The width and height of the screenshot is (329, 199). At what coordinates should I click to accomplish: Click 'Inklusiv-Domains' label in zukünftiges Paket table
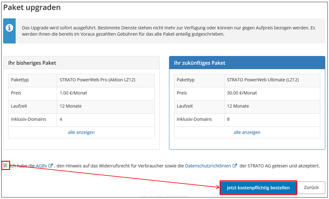tap(194, 120)
